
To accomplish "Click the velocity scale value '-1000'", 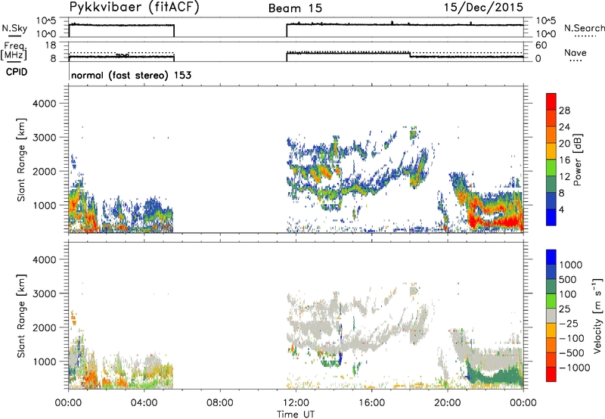I will 575,368.
